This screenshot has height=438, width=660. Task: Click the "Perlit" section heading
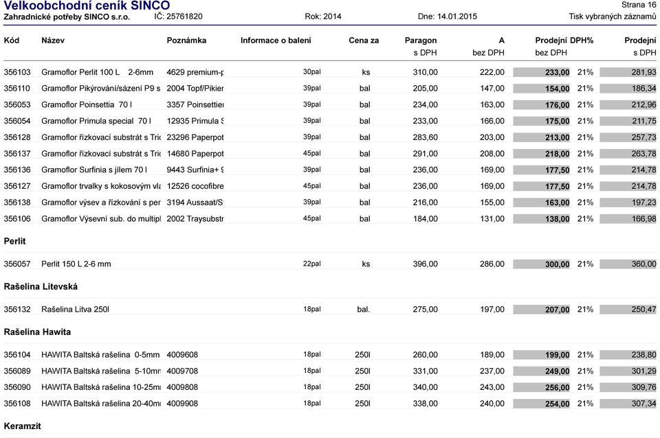coord(14,241)
